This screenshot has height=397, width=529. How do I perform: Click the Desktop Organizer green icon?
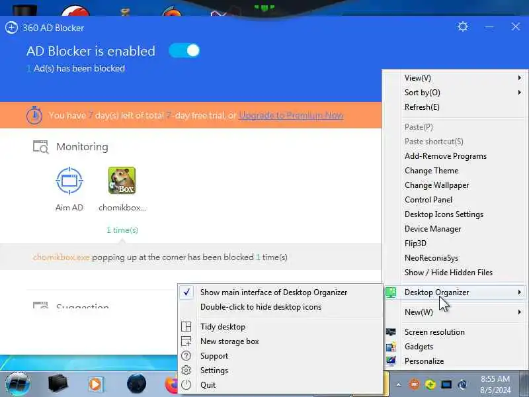[x=391, y=292]
